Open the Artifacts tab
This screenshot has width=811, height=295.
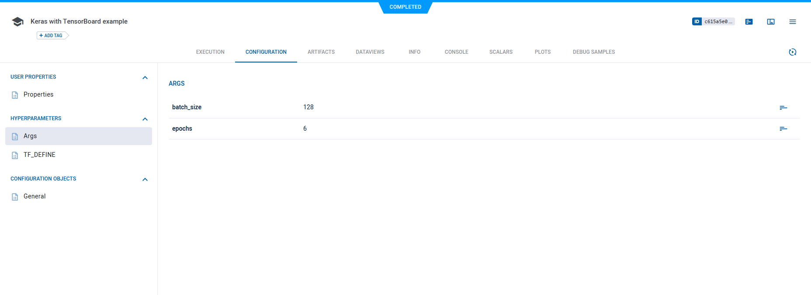tap(321, 52)
